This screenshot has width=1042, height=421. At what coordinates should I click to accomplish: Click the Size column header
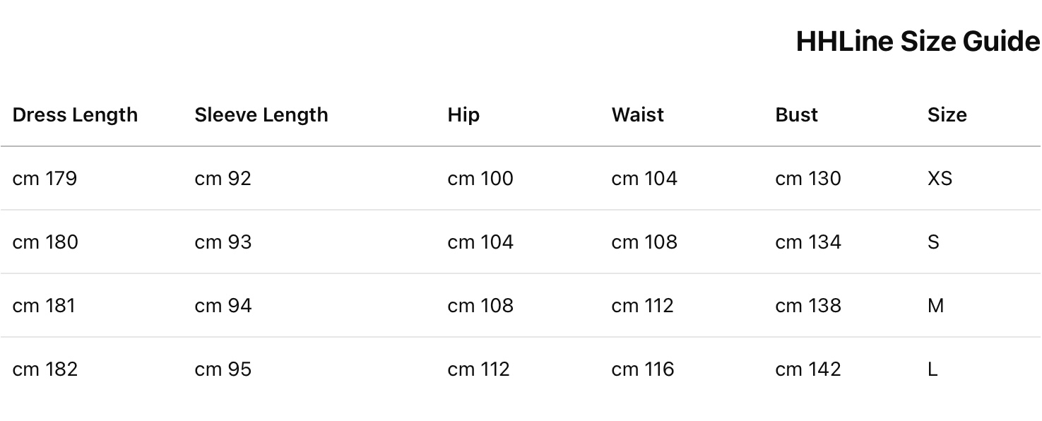pyautogui.click(x=947, y=115)
